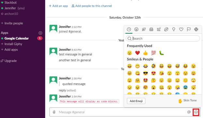
Task: Open Google Calendar app in sidebar
Action: (16, 38)
